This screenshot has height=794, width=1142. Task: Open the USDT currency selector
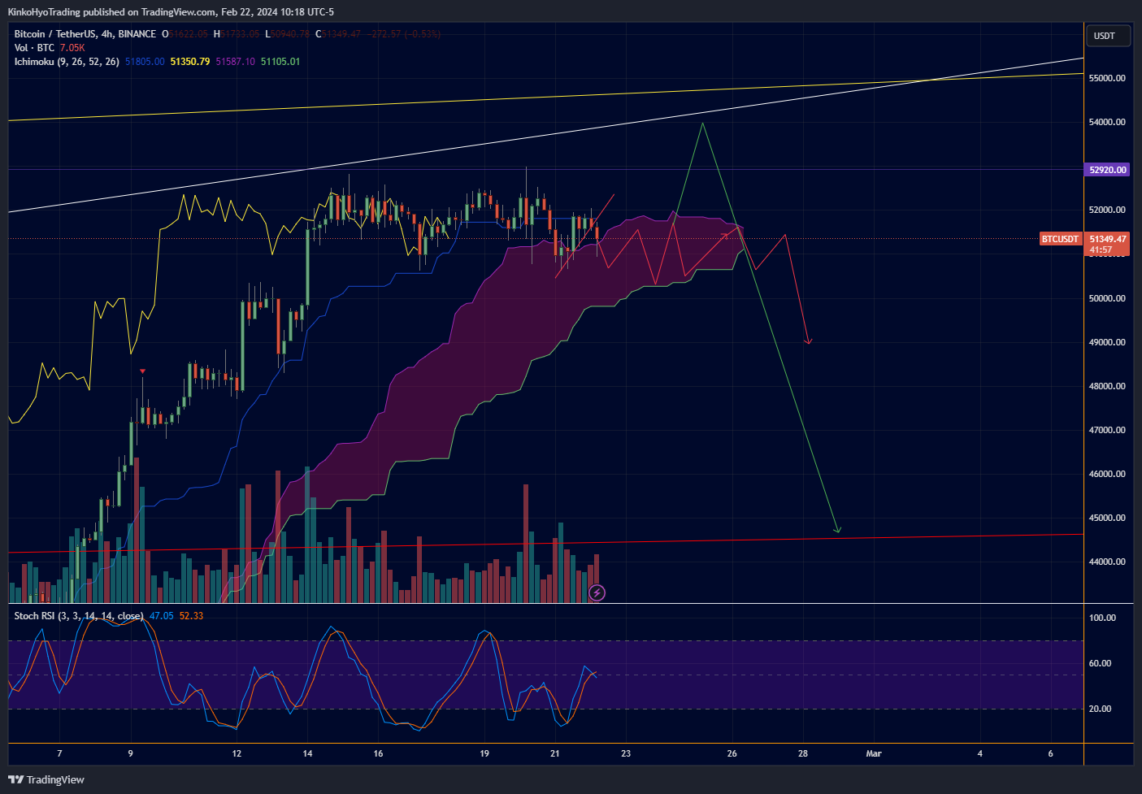coord(1107,36)
